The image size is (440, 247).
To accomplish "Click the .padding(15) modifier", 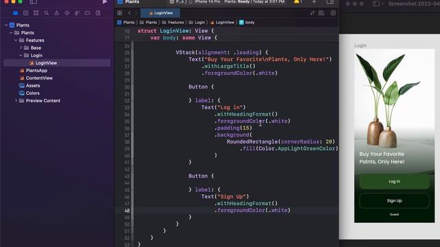I will [x=234, y=128].
